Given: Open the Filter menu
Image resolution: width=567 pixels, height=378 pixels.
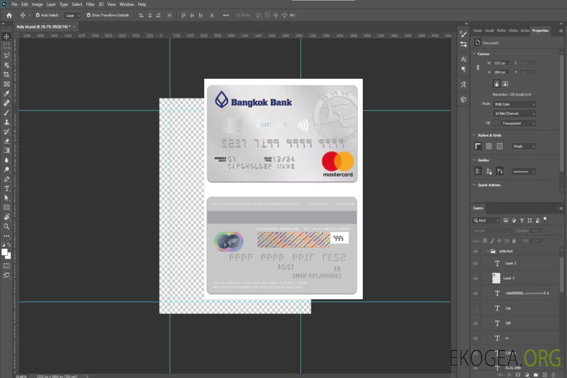Looking at the screenshot, I should [x=90, y=4].
